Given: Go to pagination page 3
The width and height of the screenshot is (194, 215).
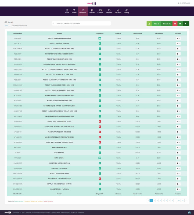Looking at the screenshot, I should (x=157, y=200).
